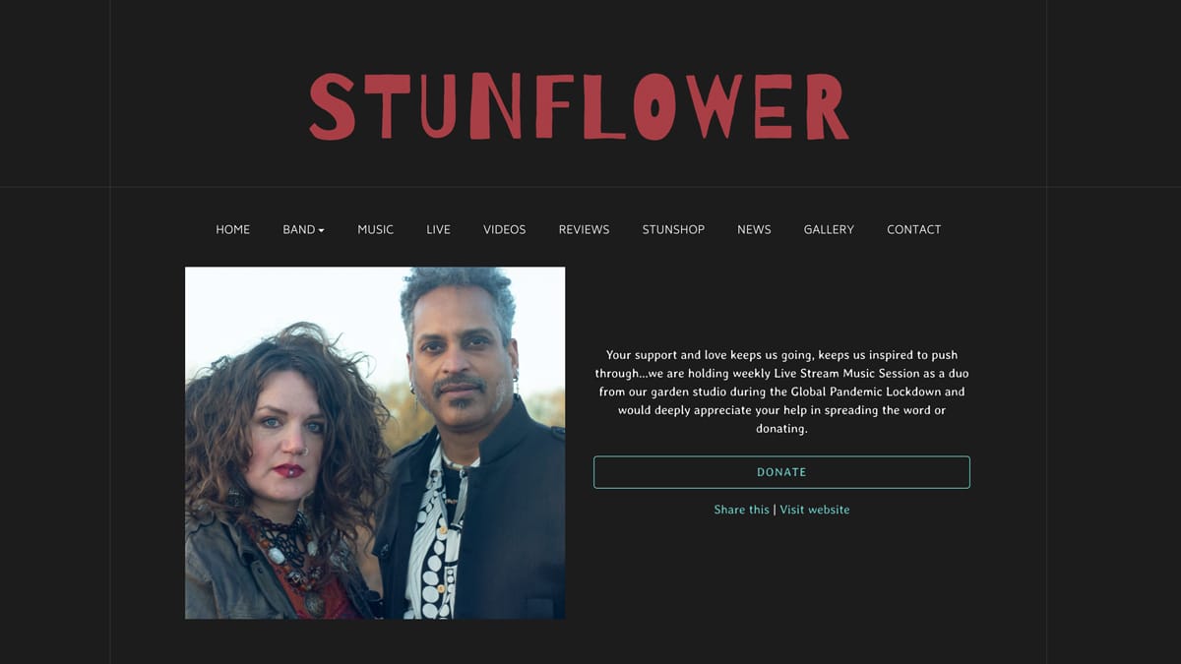
Task: Click the DONATE button
Action: 781,472
